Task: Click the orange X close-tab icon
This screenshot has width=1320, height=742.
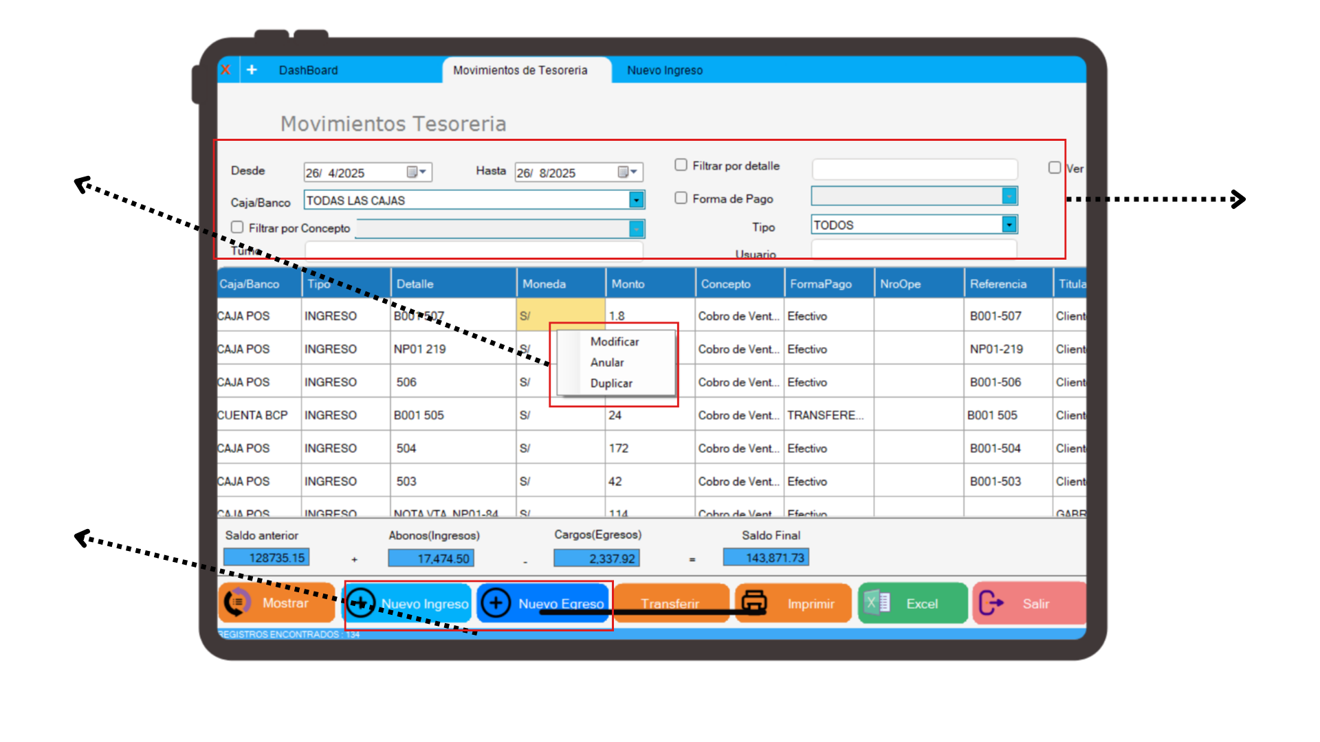Action: click(225, 70)
